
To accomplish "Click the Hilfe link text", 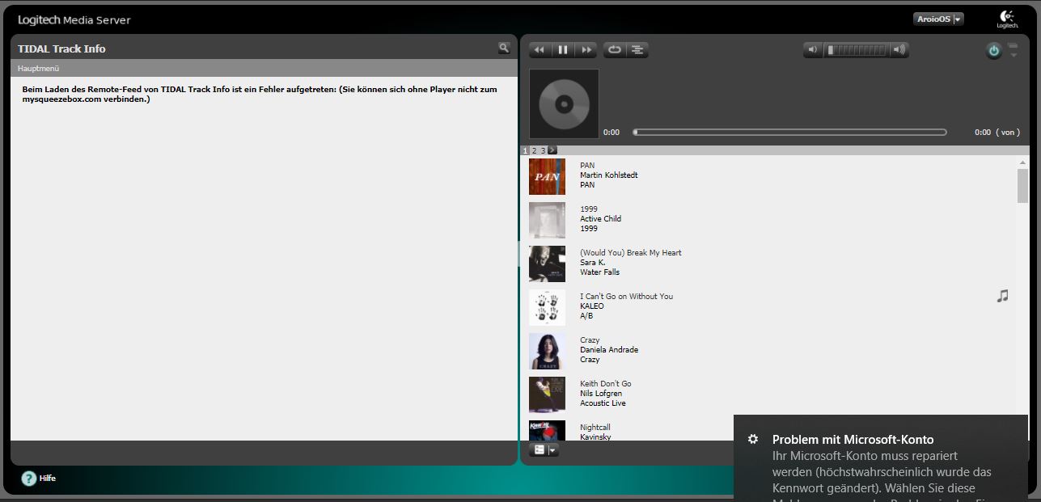I will pos(48,479).
